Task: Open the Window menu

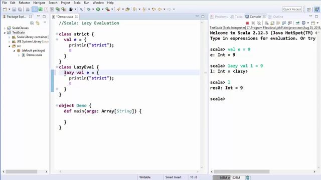Action: click(x=98, y=3)
